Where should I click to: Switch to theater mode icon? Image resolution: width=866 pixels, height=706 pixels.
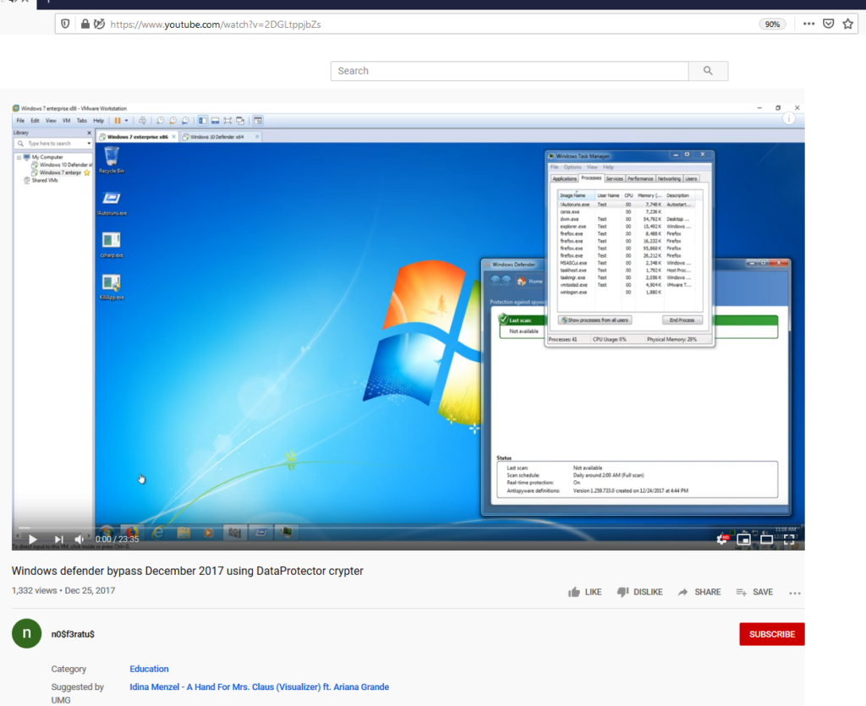coord(766,539)
